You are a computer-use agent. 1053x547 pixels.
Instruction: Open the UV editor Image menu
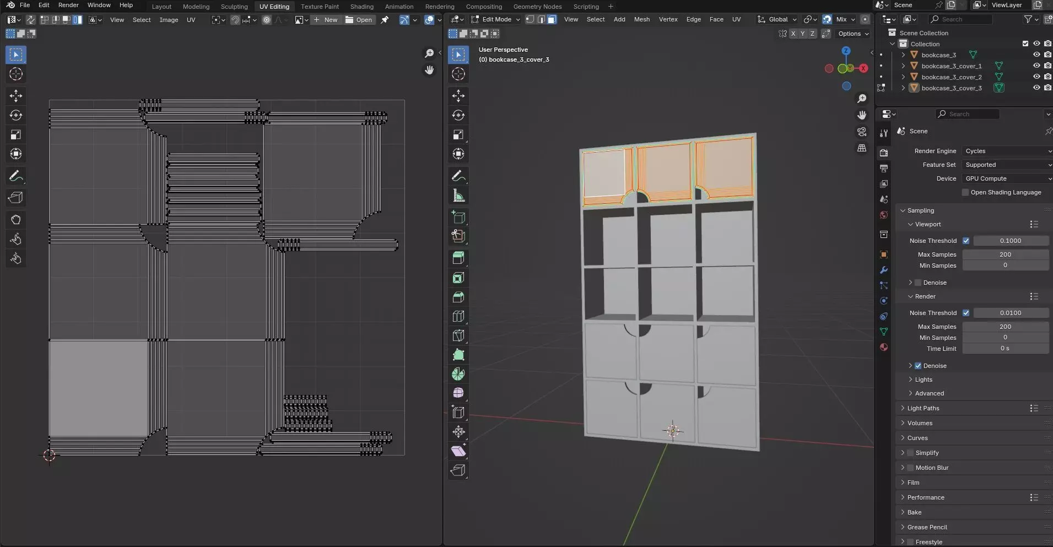[169, 20]
